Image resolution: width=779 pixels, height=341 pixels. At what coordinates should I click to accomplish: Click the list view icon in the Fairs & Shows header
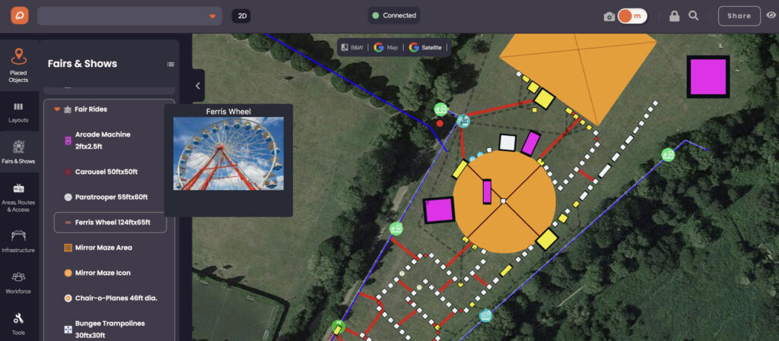point(170,64)
